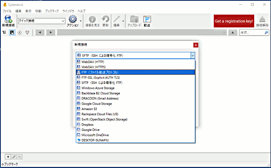Open the ファイル menu

(7, 11)
